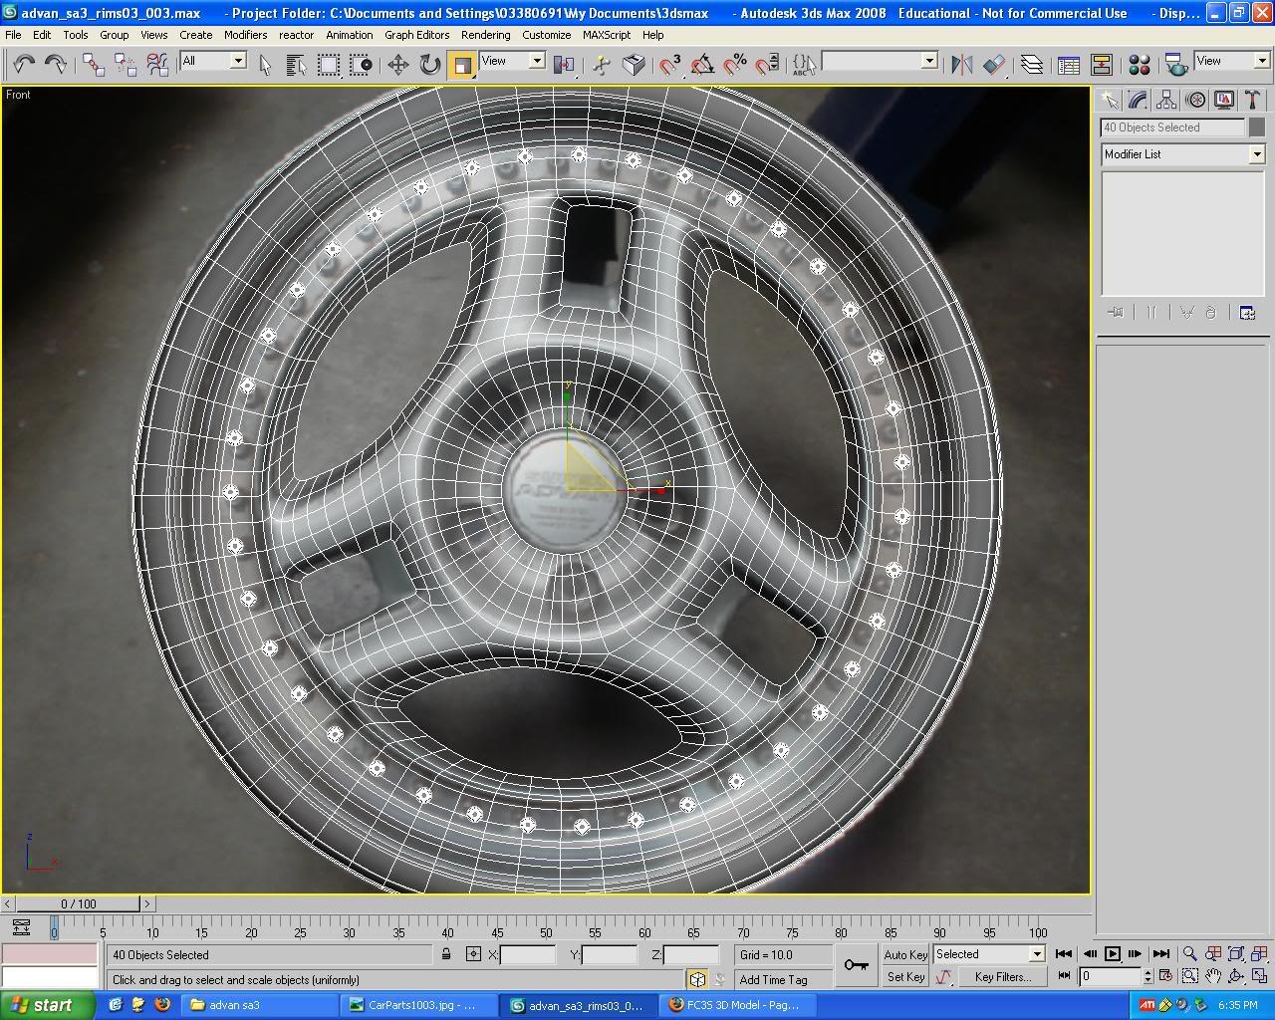Switch to the Modify command panel
The height and width of the screenshot is (1020, 1275).
pyautogui.click(x=1137, y=99)
